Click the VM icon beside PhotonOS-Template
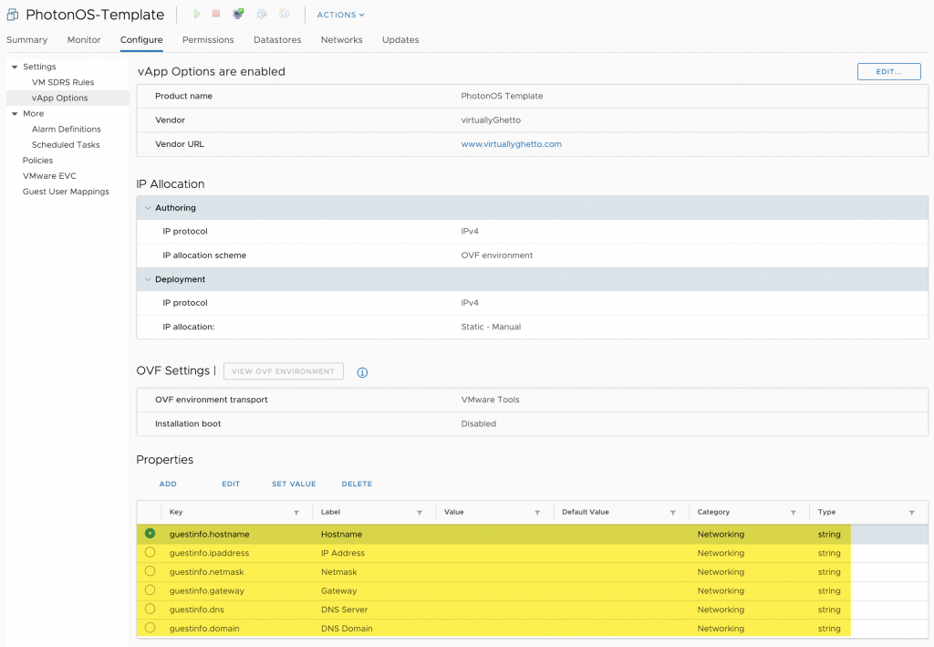 12,14
